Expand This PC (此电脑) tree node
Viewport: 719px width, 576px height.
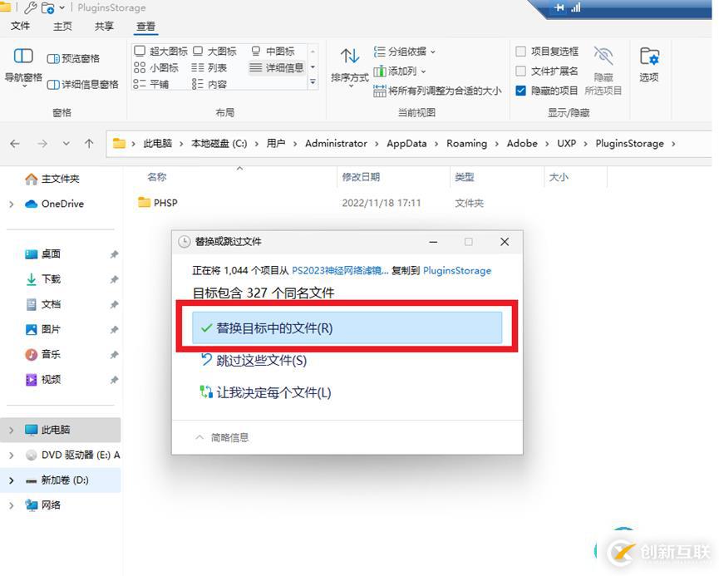click(x=12, y=431)
